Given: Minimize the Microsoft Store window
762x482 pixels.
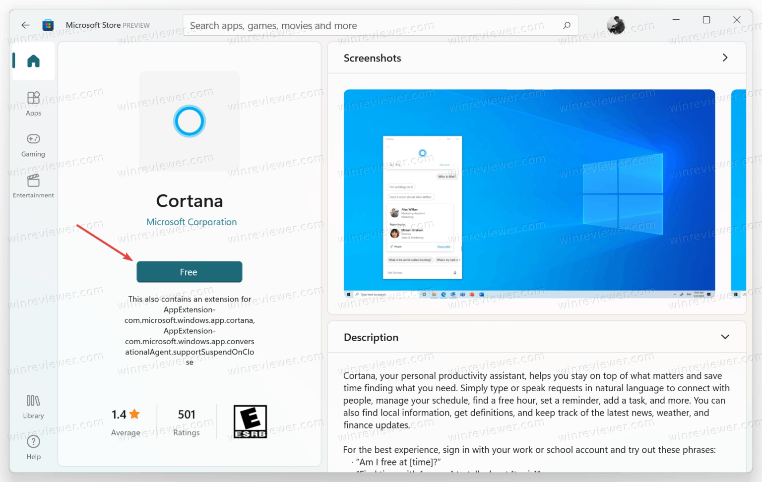Looking at the screenshot, I should coord(676,20).
